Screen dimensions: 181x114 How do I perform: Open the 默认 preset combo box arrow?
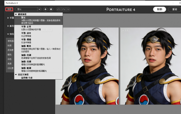[x=39, y=9]
